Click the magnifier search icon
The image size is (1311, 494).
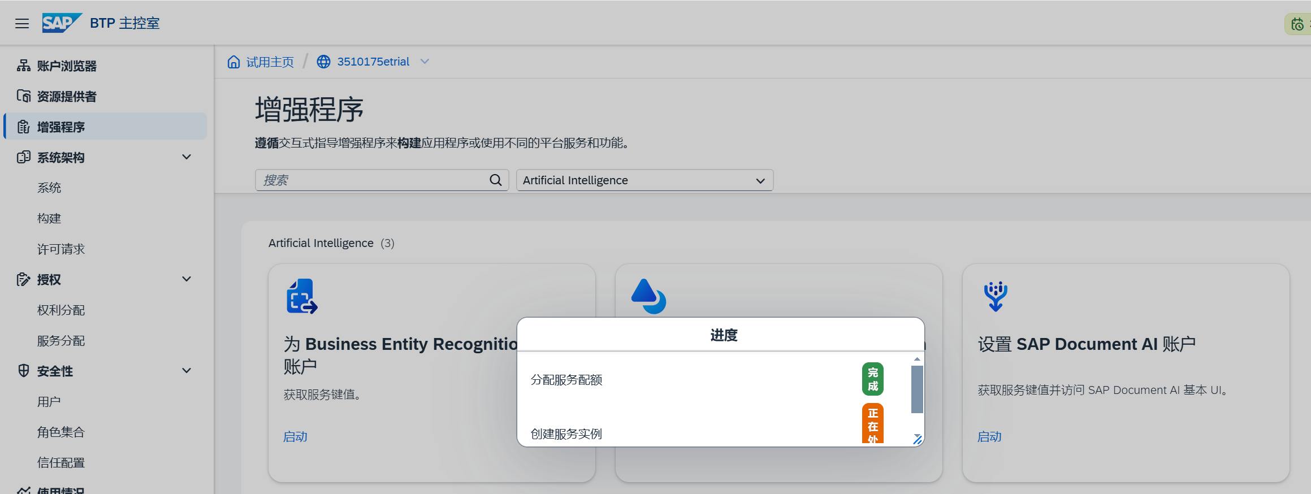[x=496, y=180]
